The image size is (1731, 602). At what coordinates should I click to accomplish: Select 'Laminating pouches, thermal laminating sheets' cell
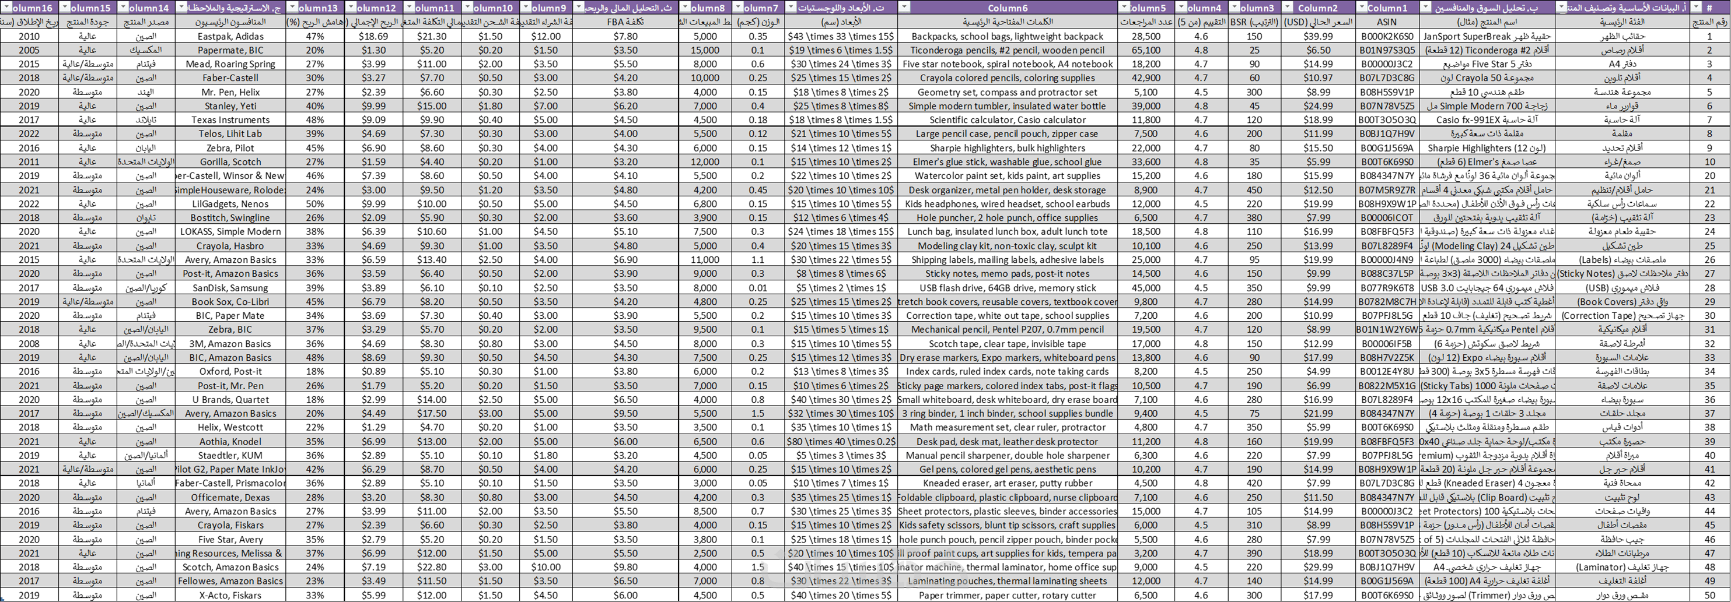pos(1006,581)
